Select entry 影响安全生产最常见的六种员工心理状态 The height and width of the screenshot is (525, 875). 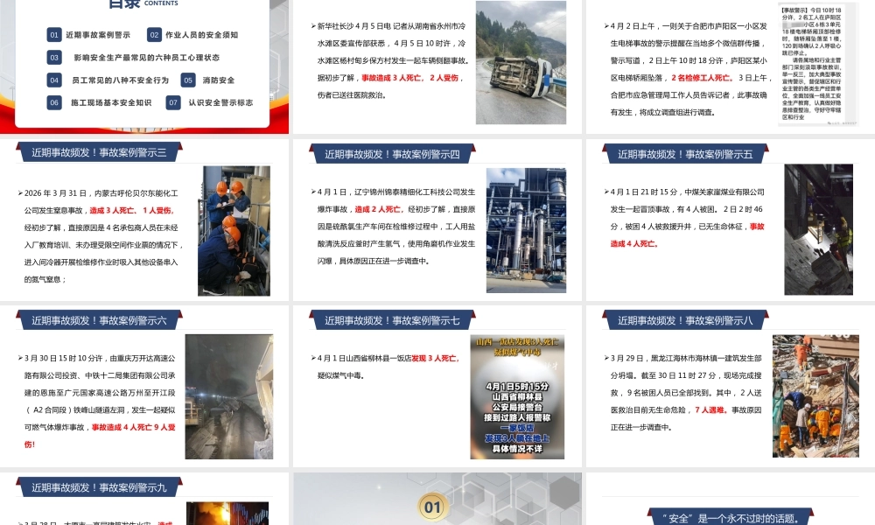coord(146,58)
